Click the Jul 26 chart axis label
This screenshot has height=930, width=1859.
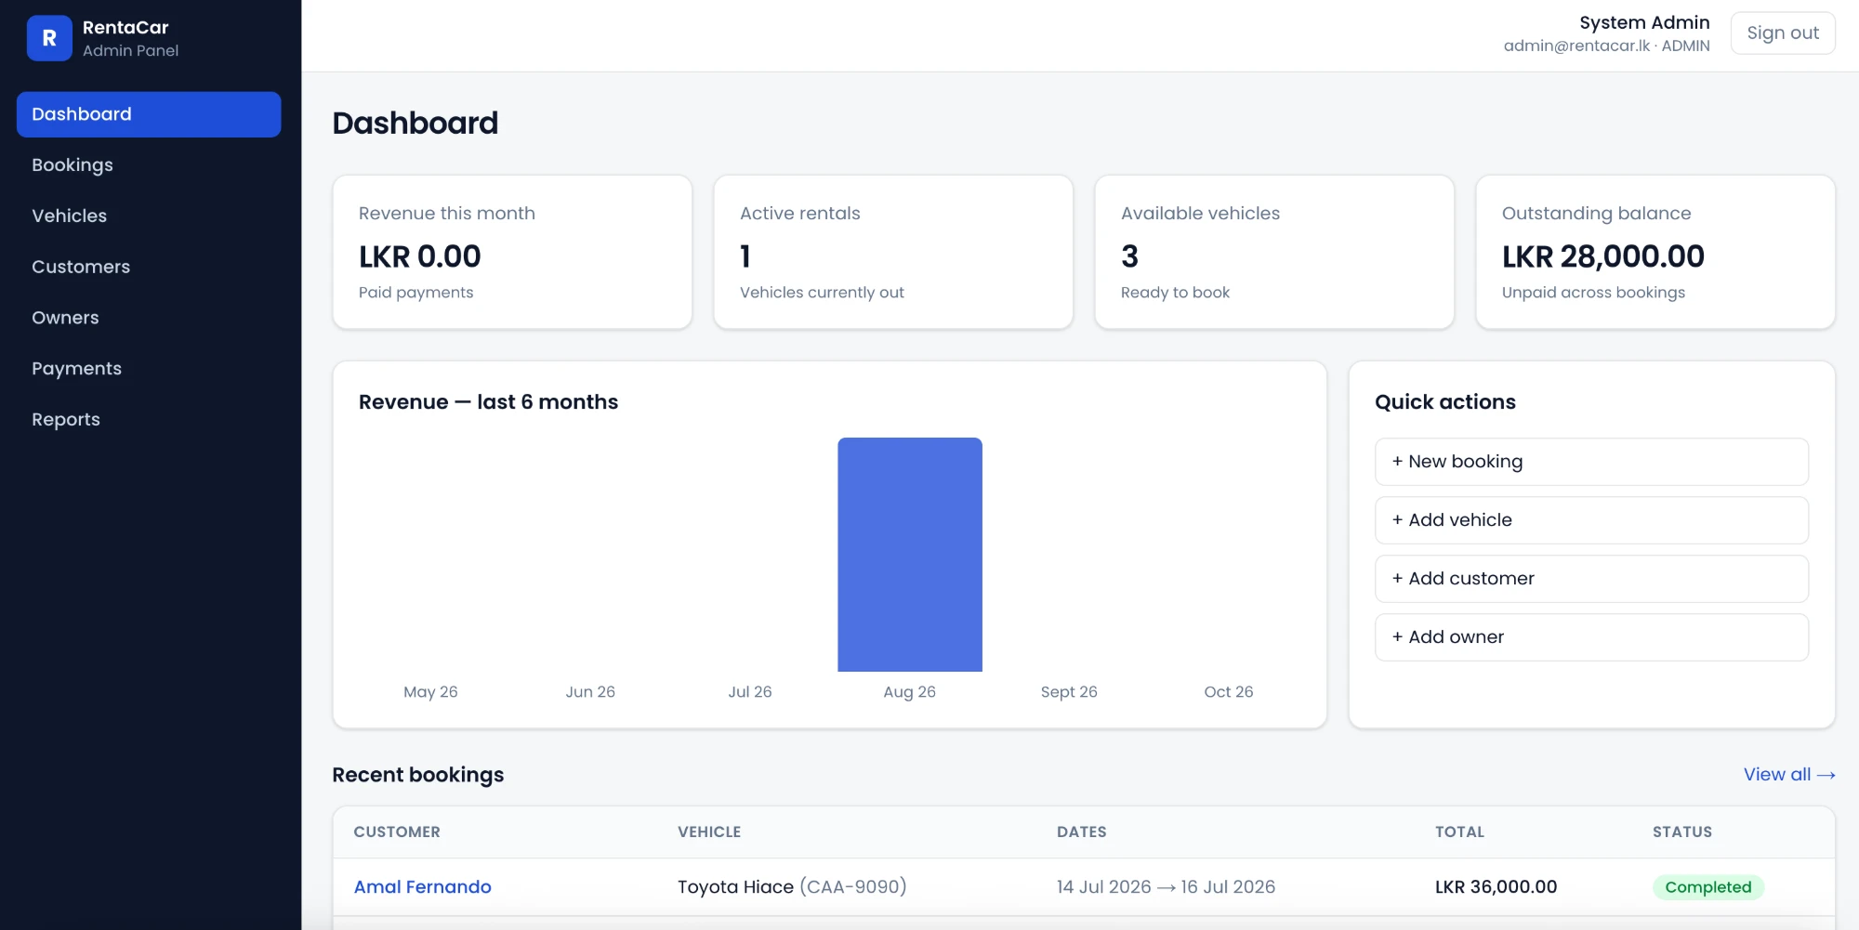(750, 692)
